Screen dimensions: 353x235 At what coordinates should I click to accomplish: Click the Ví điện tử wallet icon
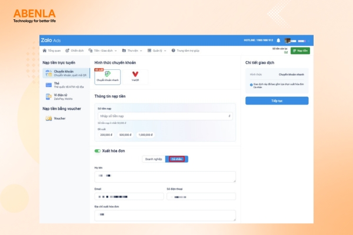[x=48, y=97]
